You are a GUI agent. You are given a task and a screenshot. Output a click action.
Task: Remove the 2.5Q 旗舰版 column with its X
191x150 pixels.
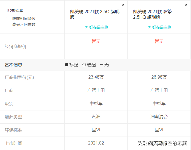coord(123,5)
